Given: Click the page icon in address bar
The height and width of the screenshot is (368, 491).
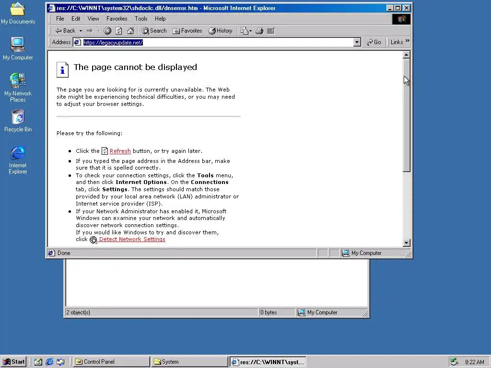Looking at the screenshot, I should click(x=77, y=42).
